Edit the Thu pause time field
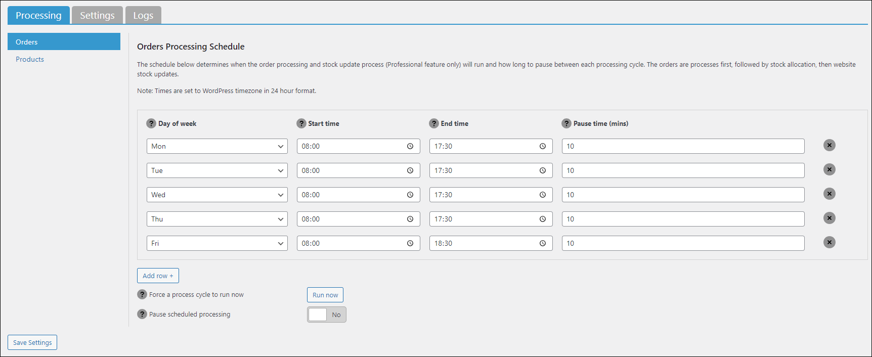Viewport: 872px width, 357px height. [x=683, y=219]
